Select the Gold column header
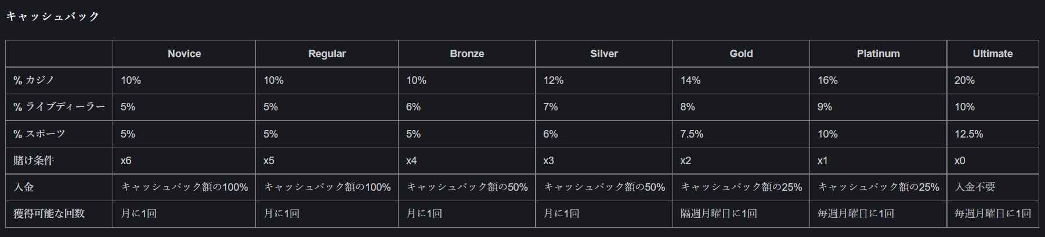This screenshot has height=237, width=1045. point(741,54)
